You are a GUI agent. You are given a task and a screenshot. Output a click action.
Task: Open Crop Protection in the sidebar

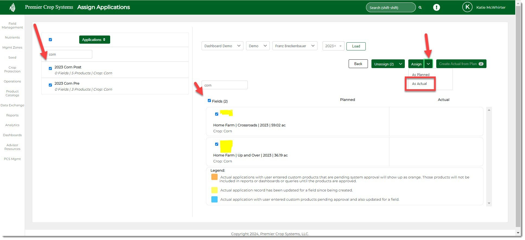[x=12, y=69]
